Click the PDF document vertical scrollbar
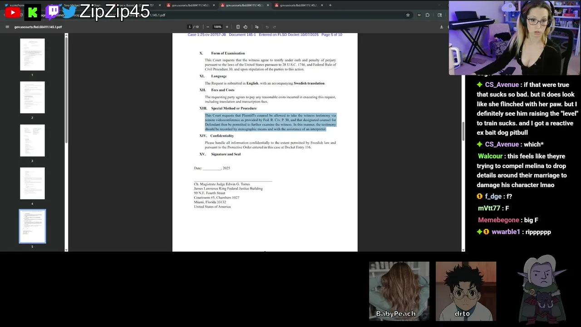 (x=463, y=132)
